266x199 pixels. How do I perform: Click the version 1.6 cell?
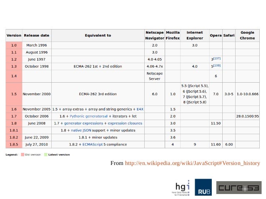click(14, 109)
